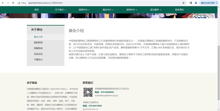Select 组织机构 in the left sidebar
Screen dimensions: 220x111
38,42
